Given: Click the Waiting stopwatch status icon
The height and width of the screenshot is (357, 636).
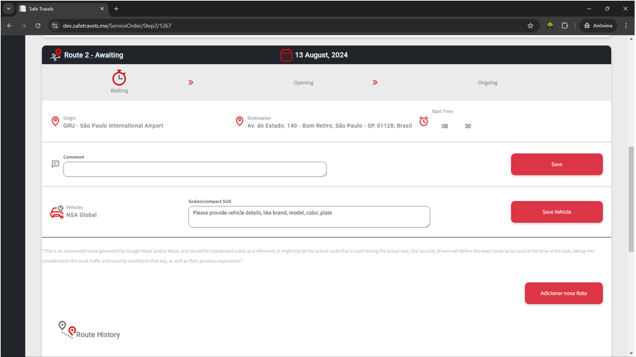Looking at the screenshot, I should [119, 77].
